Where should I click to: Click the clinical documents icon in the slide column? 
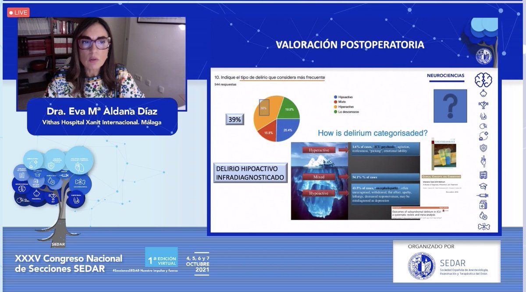[x=483, y=205]
